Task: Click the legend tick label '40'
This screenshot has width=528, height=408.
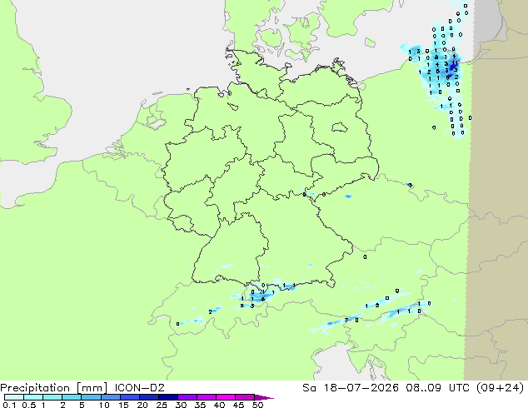Action: pyautogui.click(x=219, y=405)
